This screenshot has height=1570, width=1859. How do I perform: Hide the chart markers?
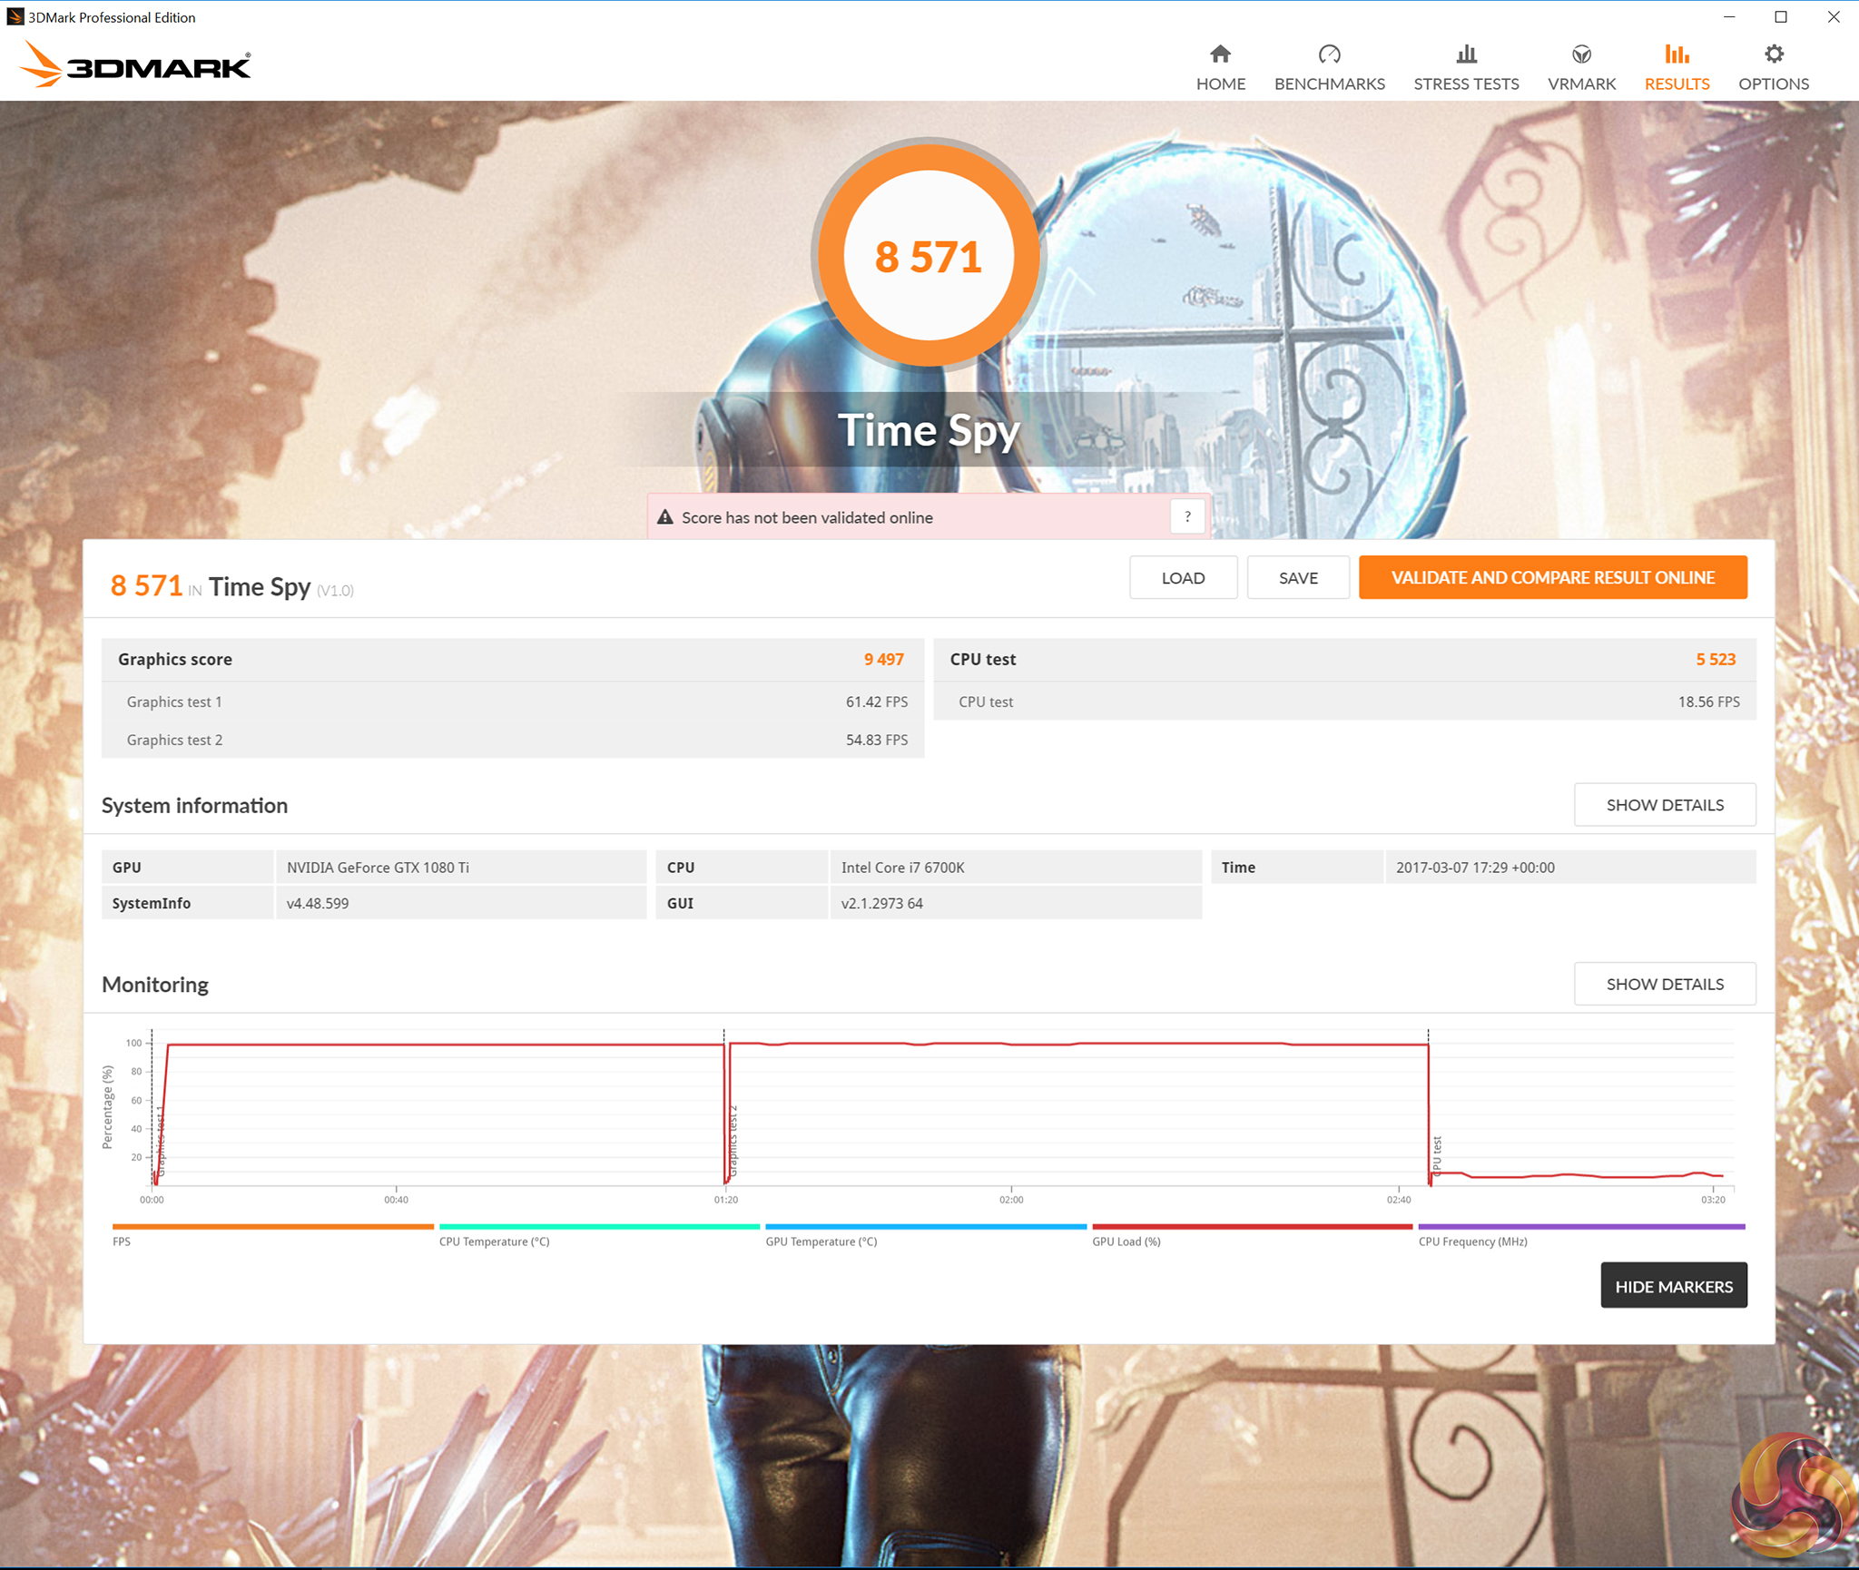1673,1286
